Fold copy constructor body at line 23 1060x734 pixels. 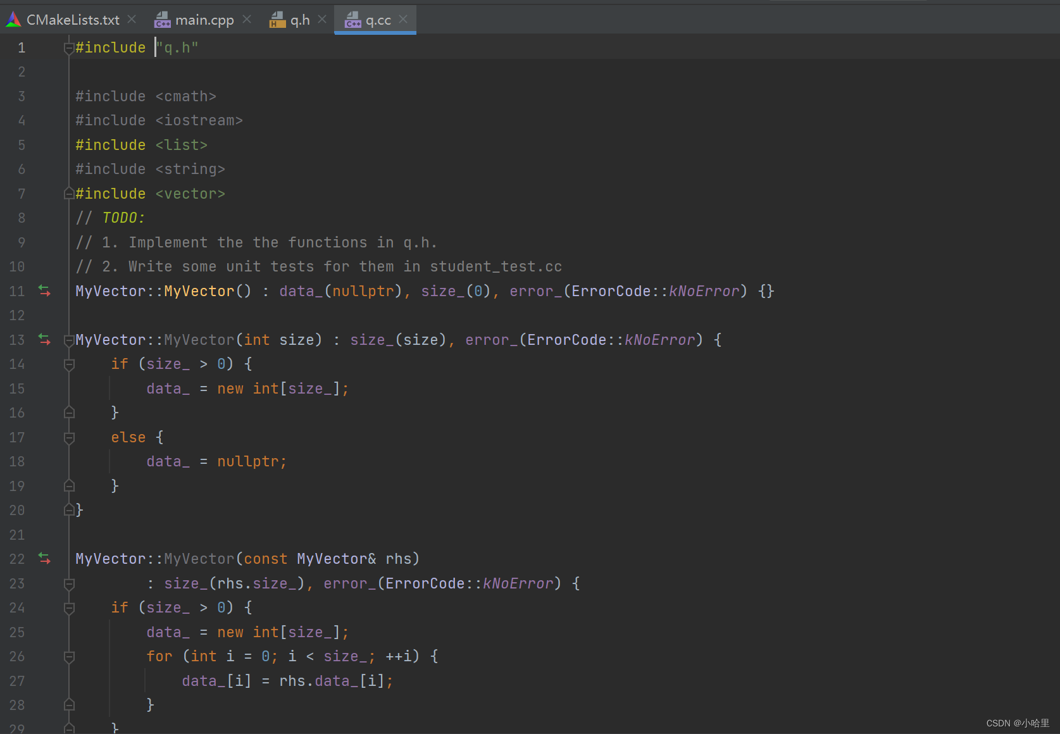69,583
